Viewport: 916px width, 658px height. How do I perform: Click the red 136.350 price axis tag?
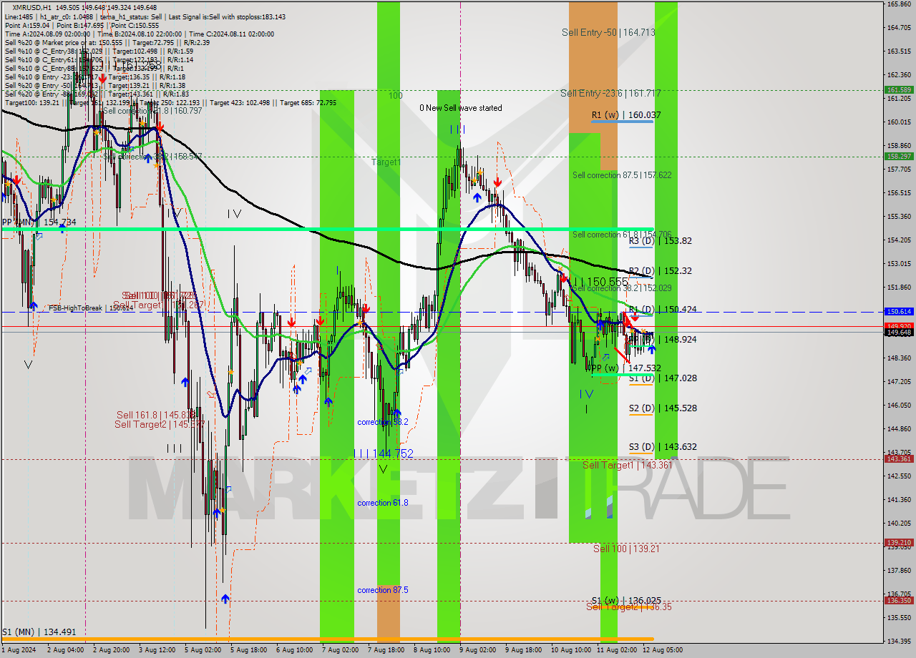coord(899,601)
